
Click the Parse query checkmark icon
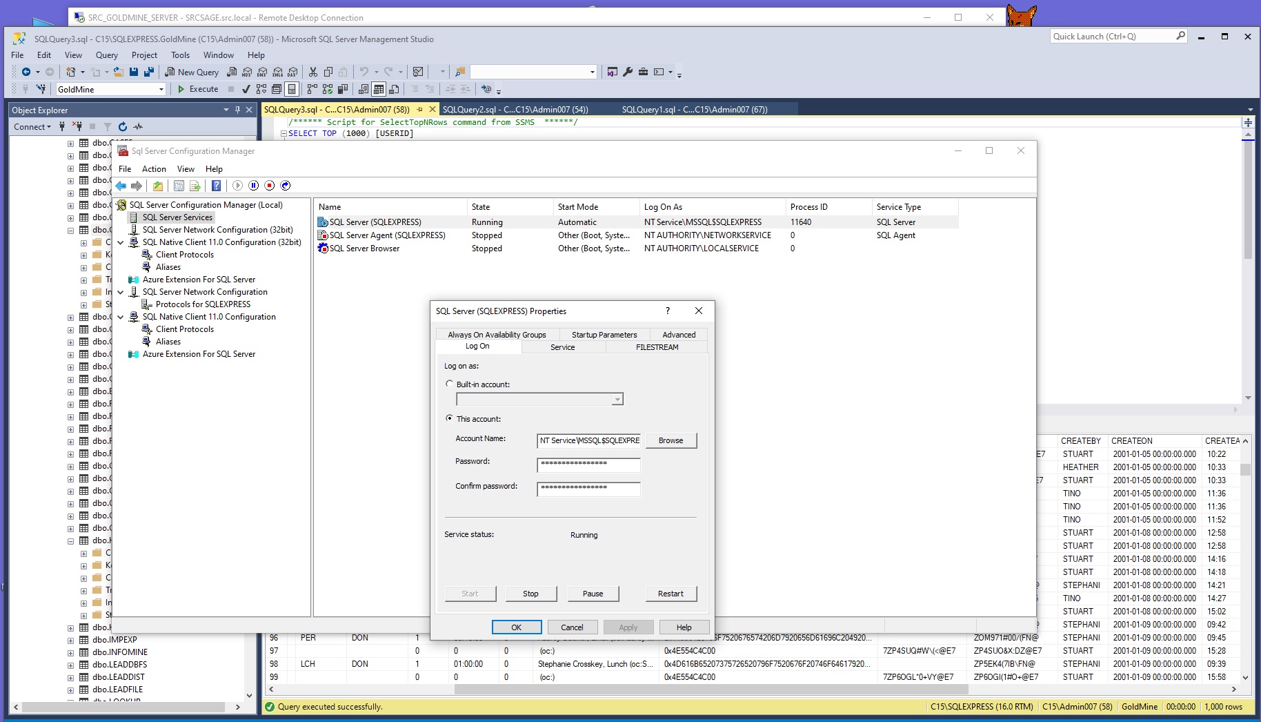pyautogui.click(x=246, y=89)
